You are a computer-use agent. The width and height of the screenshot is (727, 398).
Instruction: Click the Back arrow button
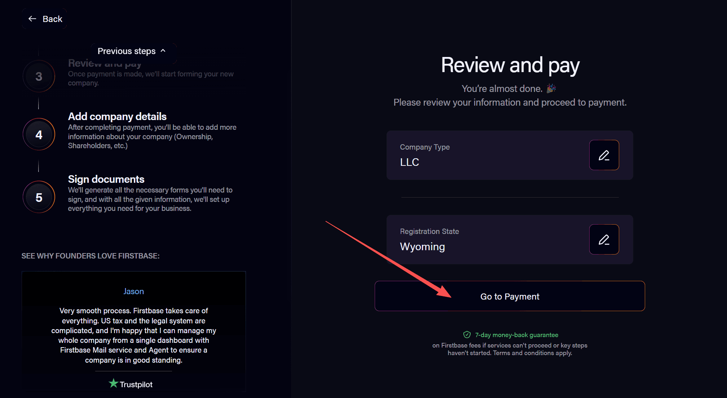pyautogui.click(x=45, y=19)
